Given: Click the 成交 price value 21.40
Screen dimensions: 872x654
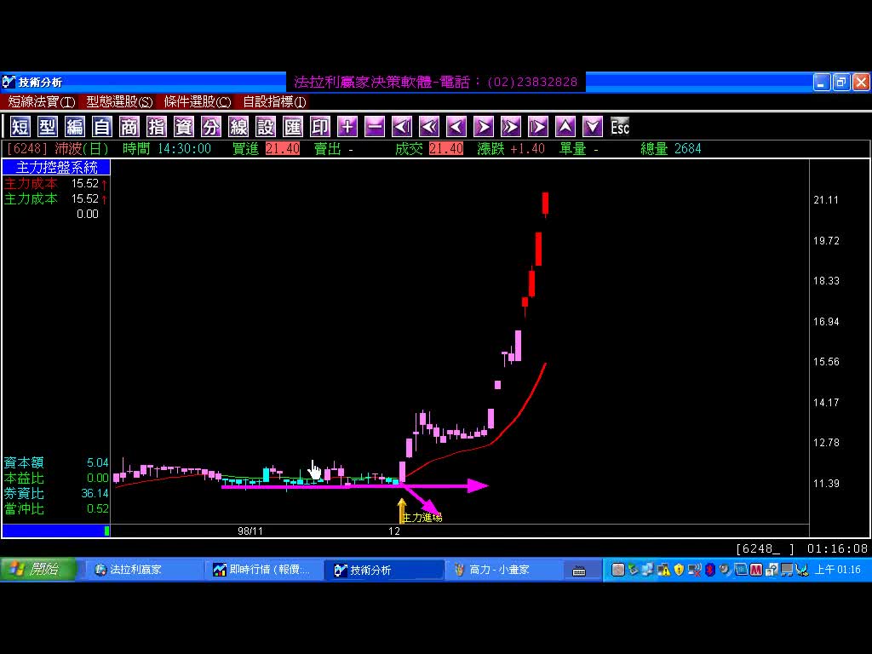Looking at the screenshot, I should click(446, 148).
